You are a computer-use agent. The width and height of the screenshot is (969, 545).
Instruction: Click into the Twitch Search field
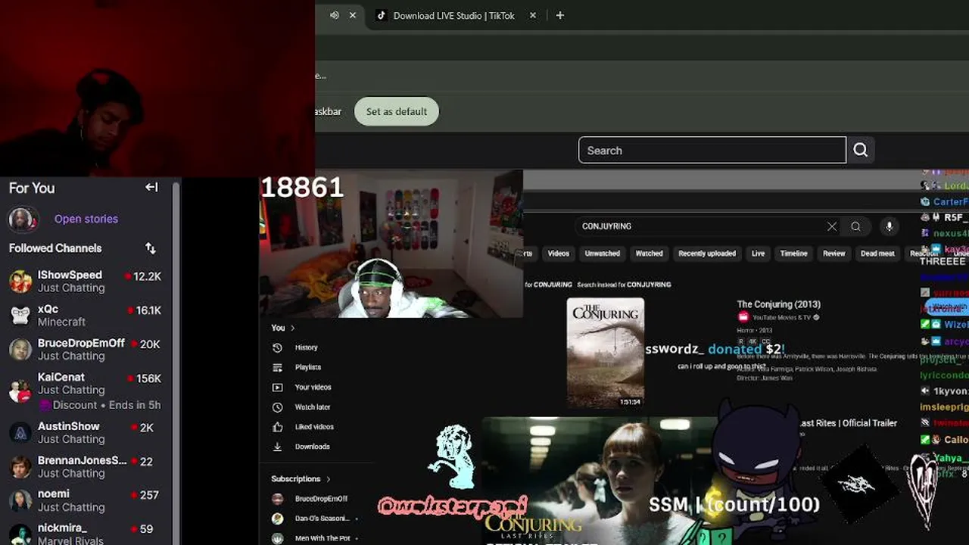point(712,150)
